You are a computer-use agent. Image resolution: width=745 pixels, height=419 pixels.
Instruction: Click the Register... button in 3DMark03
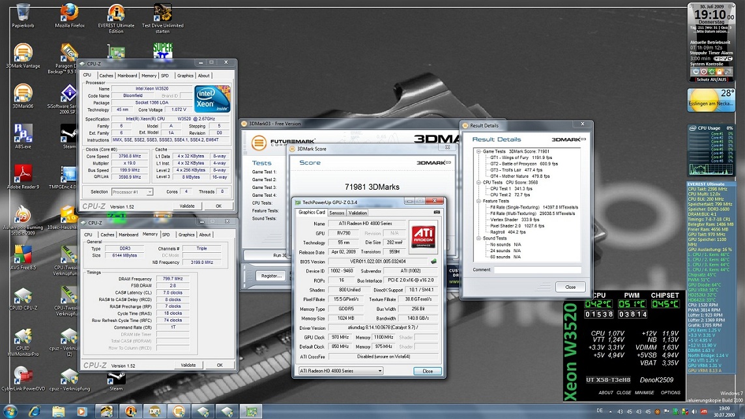271,276
